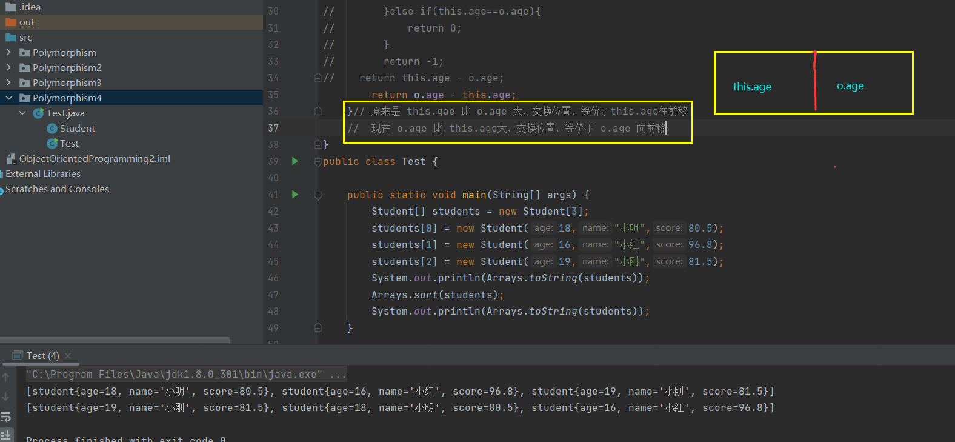Viewport: 955px width, 442px height.
Task: Select the out folder
Action: (27, 22)
